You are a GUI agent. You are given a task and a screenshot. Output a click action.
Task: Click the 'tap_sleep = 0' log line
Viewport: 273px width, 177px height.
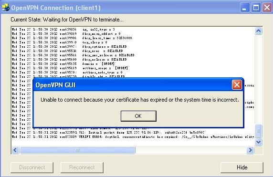click(60, 42)
